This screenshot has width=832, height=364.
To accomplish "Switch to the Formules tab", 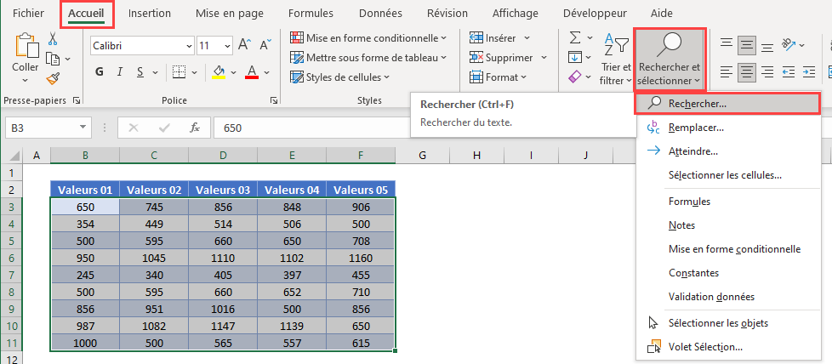I will (x=311, y=14).
